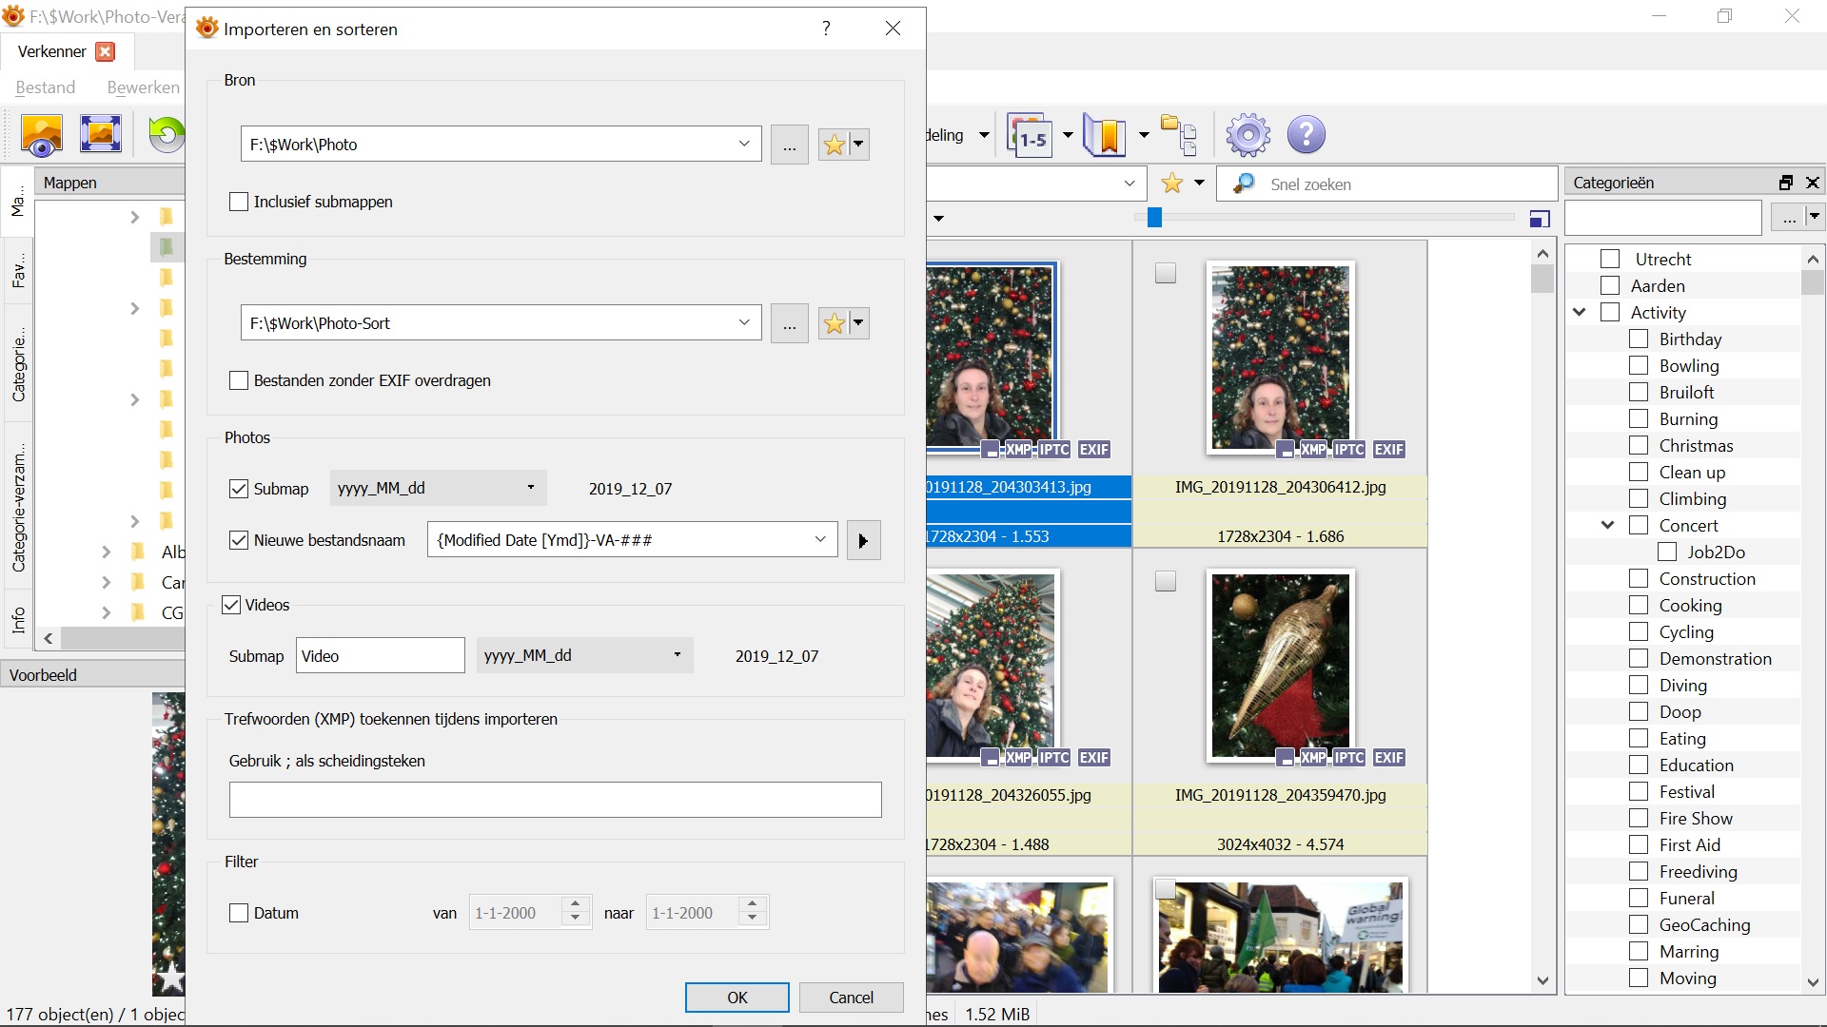Enable Inclusief submappen checkbox
This screenshot has height=1027, width=1827.
[x=239, y=202]
